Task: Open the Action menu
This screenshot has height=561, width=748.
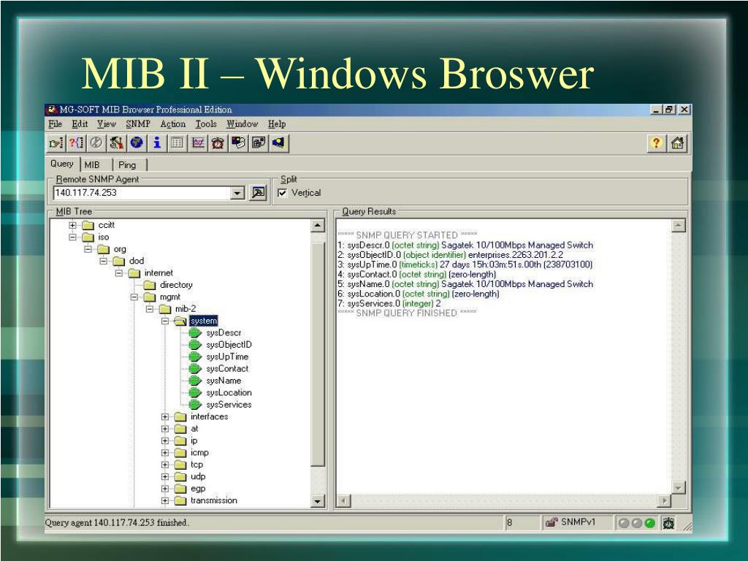Action: (x=172, y=124)
